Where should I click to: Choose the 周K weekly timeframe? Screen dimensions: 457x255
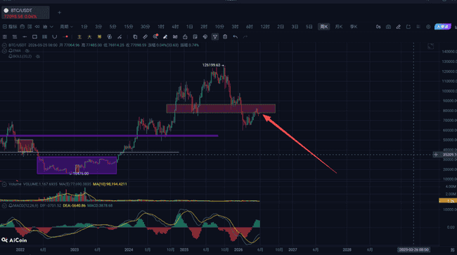(x=324, y=27)
